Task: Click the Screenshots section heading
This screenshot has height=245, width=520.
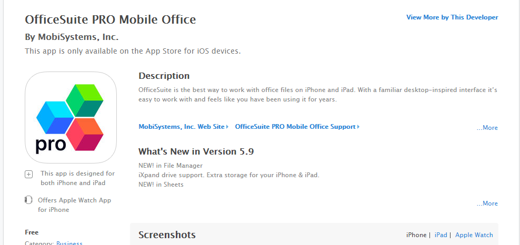Action: [x=167, y=234]
